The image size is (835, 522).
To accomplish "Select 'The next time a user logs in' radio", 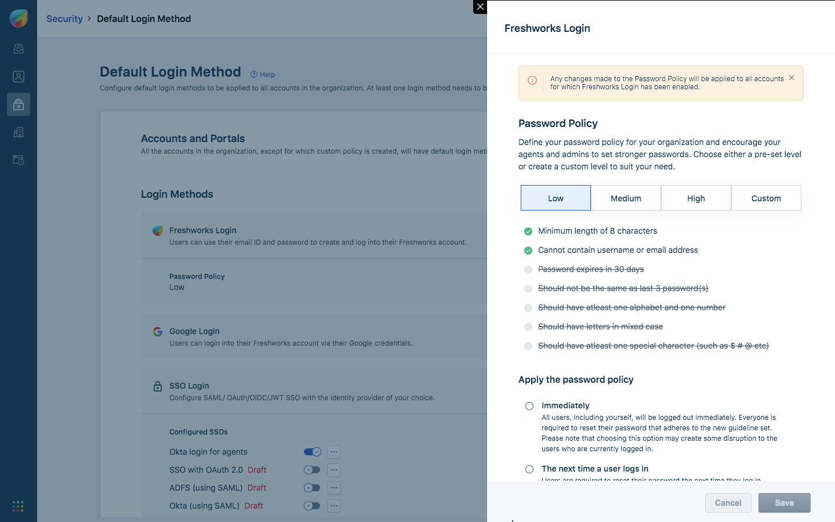I will tap(529, 469).
